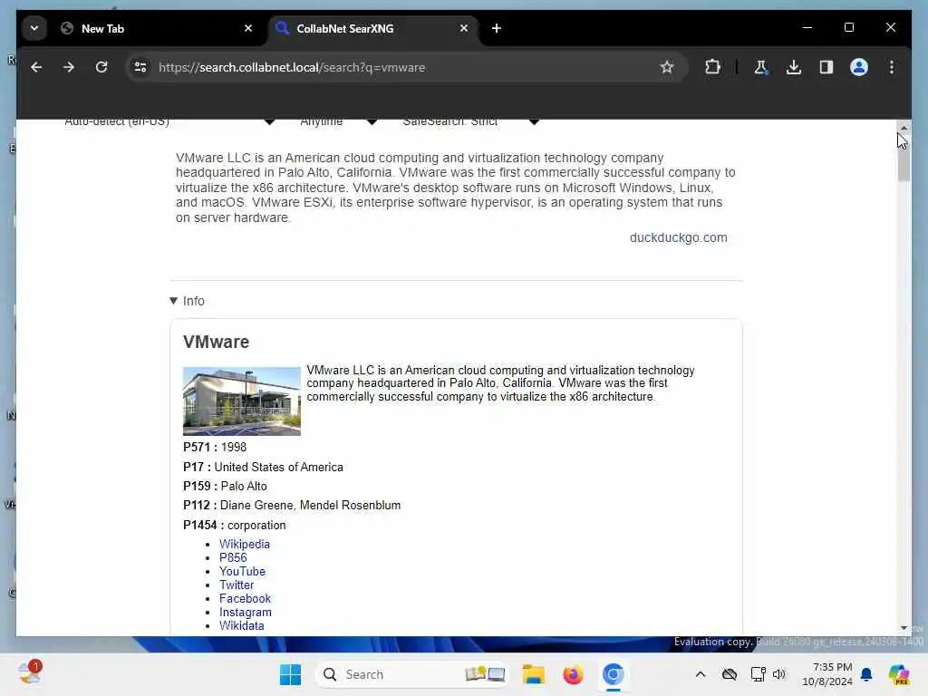Open Chrome Labs flask icon

[x=761, y=67]
